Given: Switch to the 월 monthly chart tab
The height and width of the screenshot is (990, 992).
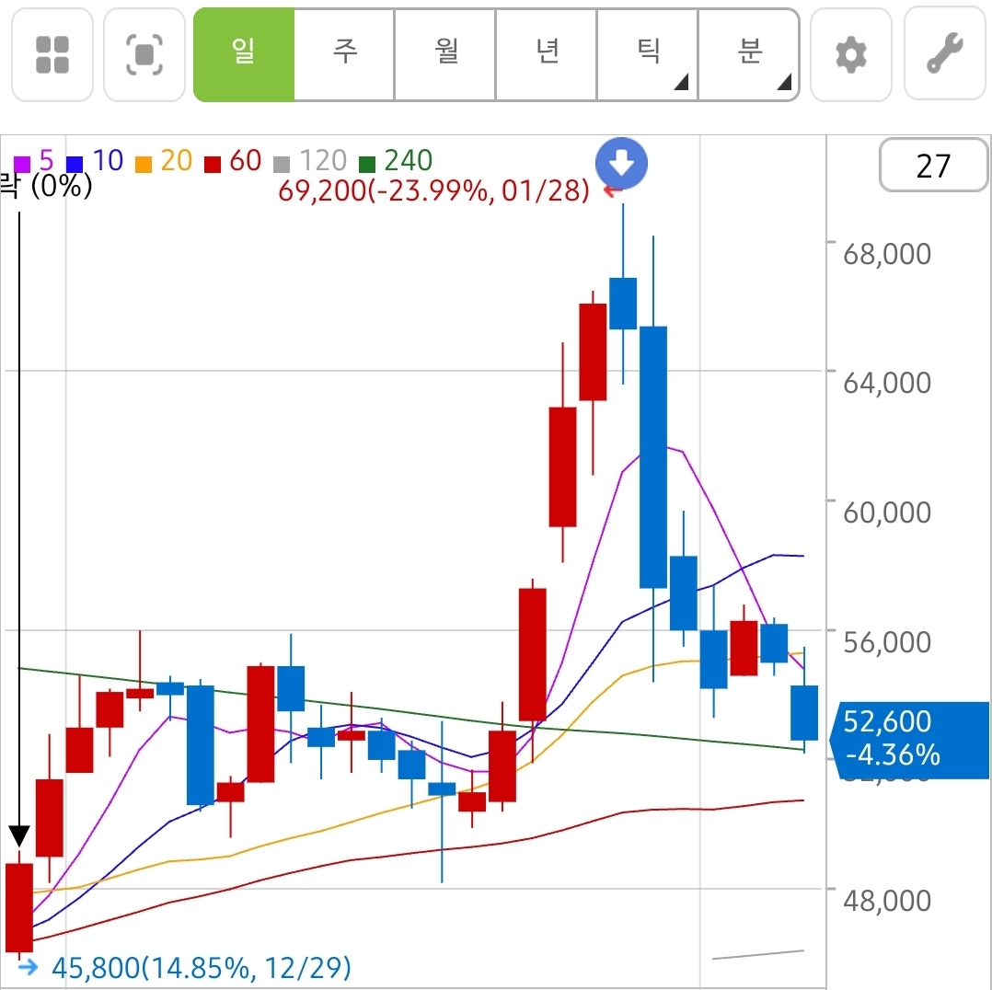Looking at the screenshot, I should point(445,54).
